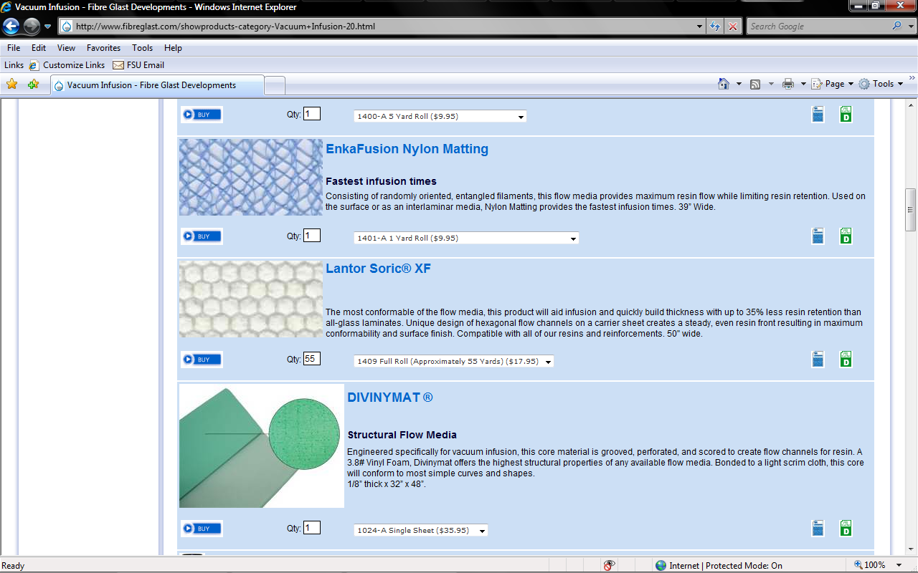Print the page using printer icon
This screenshot has height=573, width=918.
click(788, 84)
